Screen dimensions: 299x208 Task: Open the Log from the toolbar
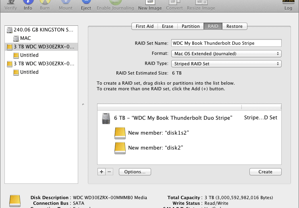288,5
